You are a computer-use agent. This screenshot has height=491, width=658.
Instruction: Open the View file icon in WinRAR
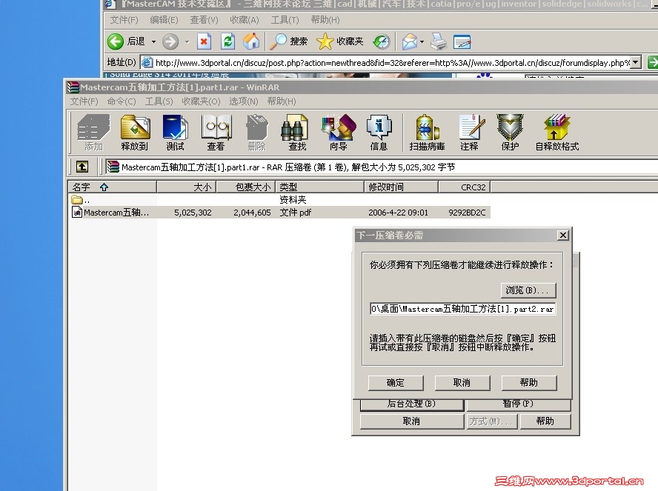[x=216, y=133]
